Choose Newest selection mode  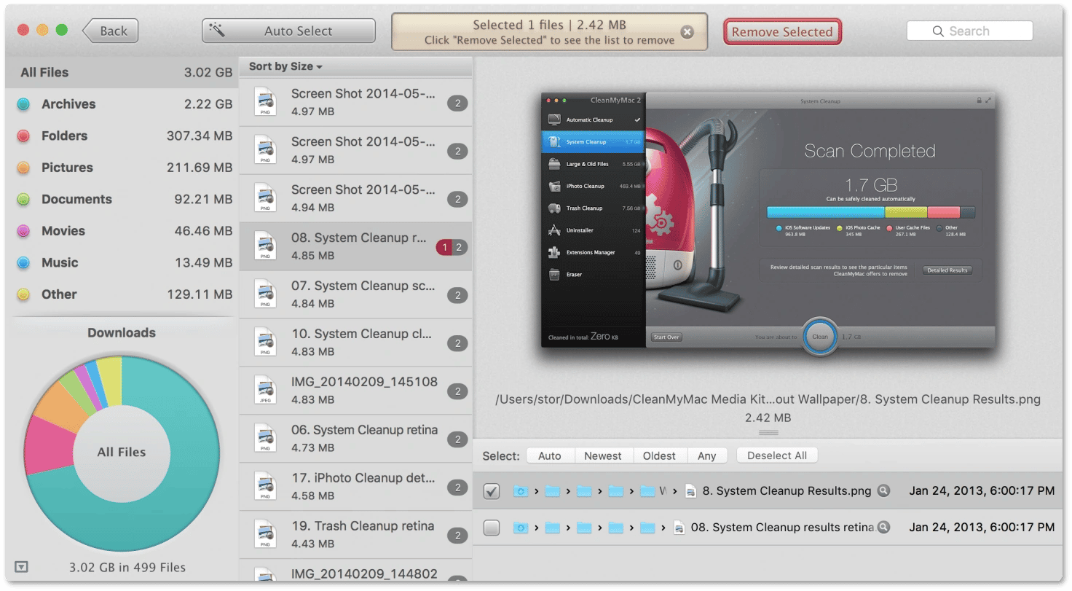(603, 455)
